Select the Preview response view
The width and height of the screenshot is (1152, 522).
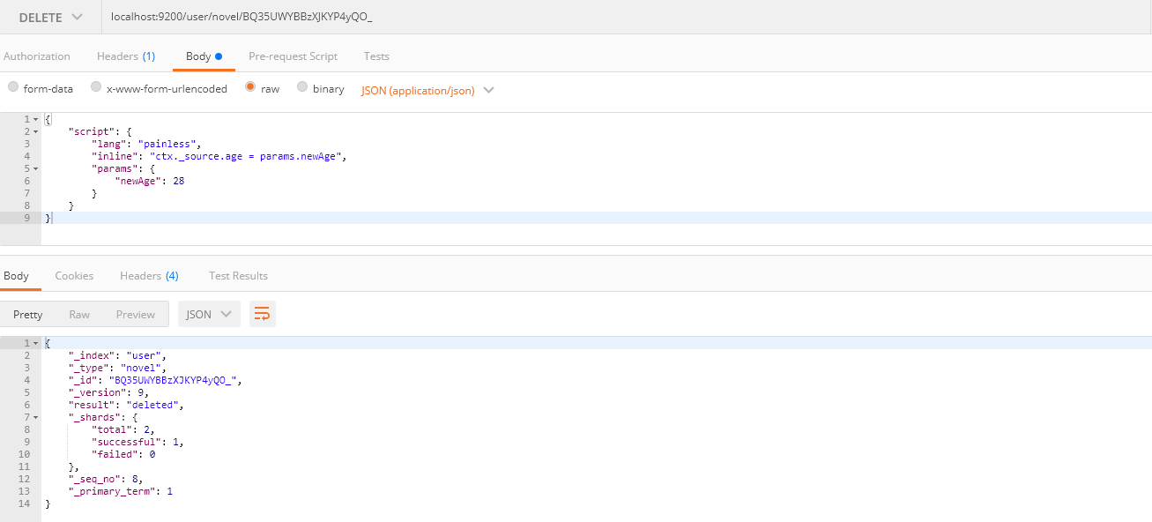(x=136, y=315)
